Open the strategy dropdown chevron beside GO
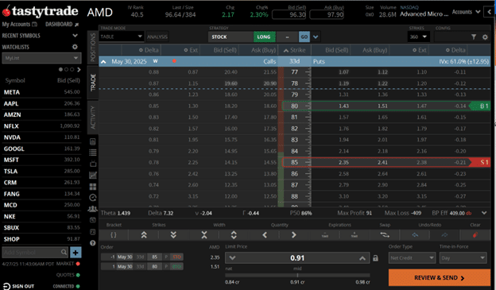Screen dimensions: 496x290 coord(316,37)
